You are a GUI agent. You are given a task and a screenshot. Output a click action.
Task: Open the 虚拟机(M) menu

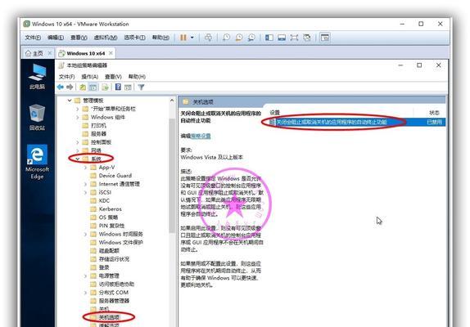coord(106,38)
